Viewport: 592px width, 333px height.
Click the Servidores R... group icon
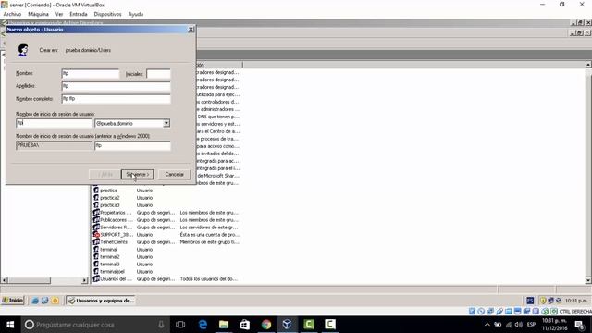point(96,228)
